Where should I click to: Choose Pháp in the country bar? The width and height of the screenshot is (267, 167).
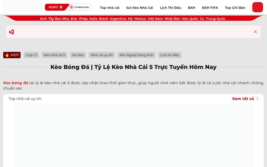pos(83,19)
